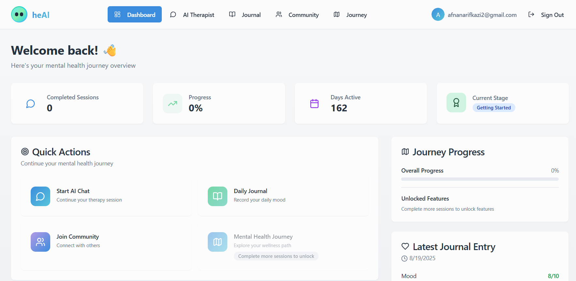Click the heAI smiley logo icon
The image size is (576, 281).
point(19,14)
